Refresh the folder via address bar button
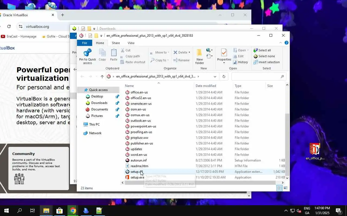Image resolution: width=347 pixels, height=216 pixels. pos(224,76)
